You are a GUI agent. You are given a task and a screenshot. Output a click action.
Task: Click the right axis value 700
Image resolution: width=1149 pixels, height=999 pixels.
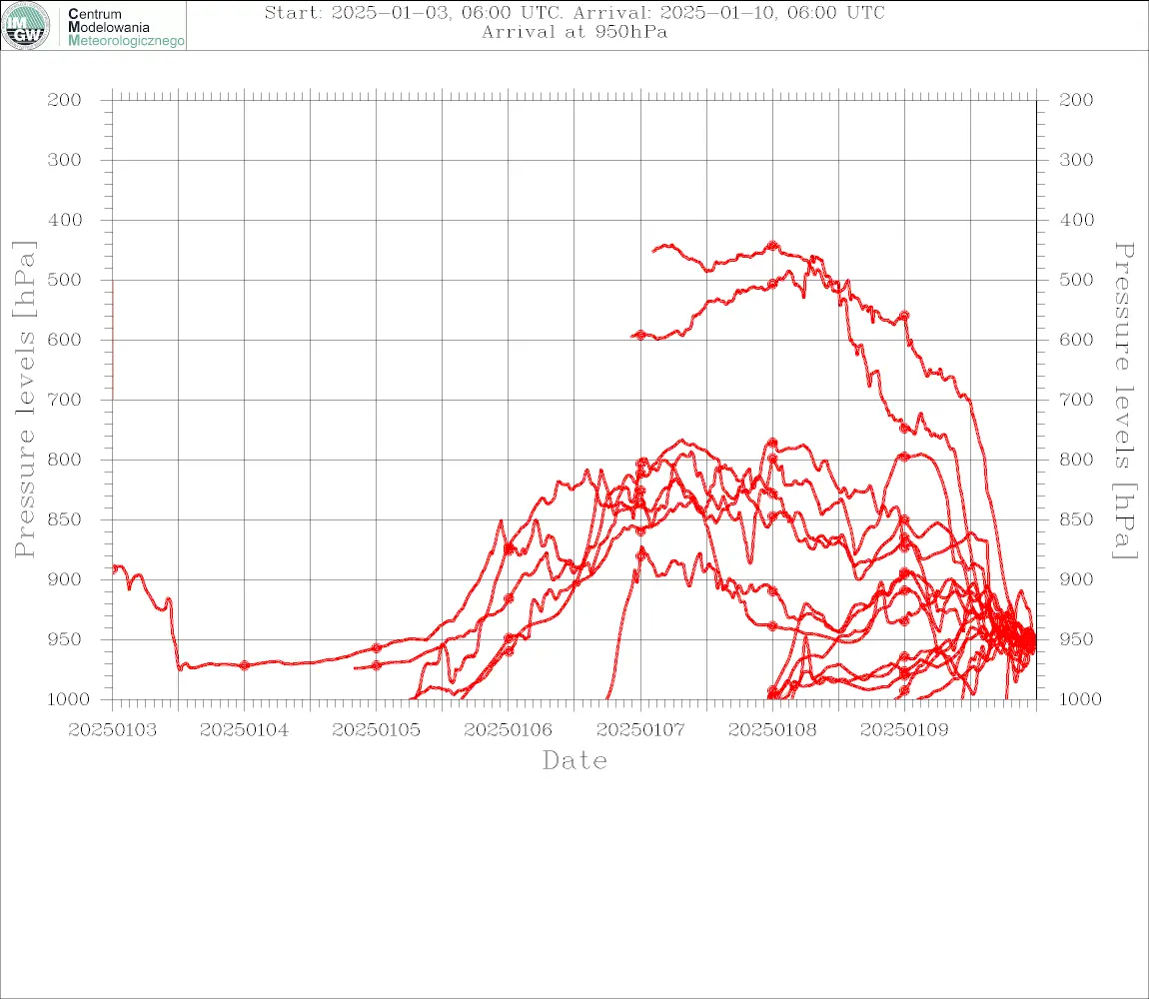[x=1076, y=401]
